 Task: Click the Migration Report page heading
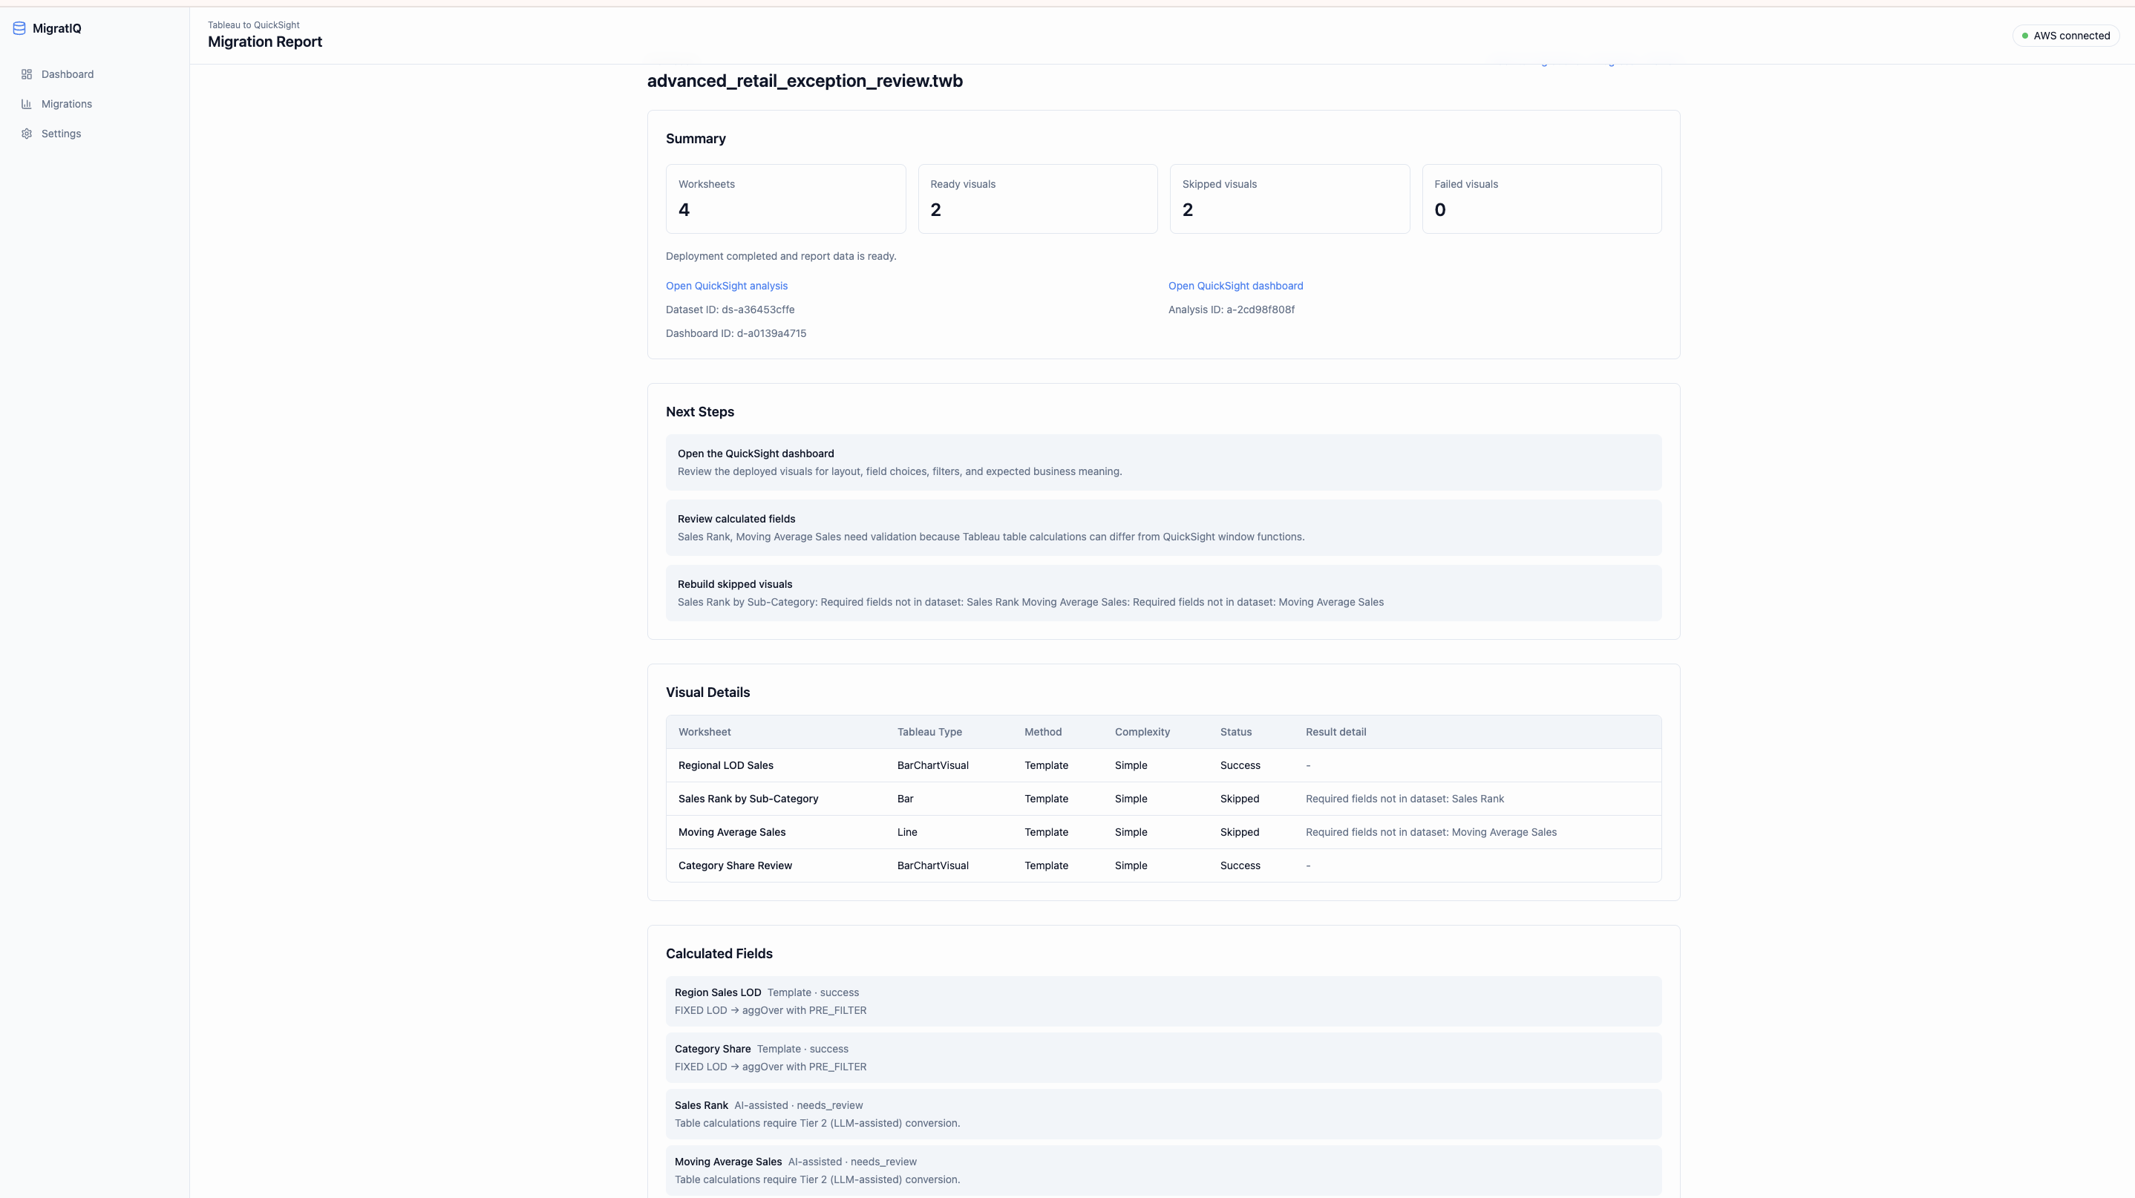(x=265, y=42)
